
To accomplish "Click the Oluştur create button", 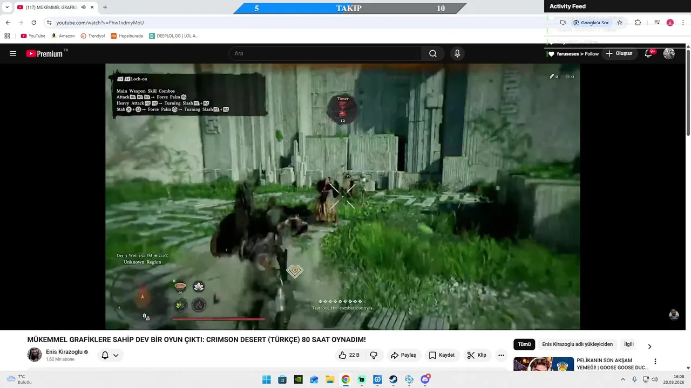I will [619, 53].
